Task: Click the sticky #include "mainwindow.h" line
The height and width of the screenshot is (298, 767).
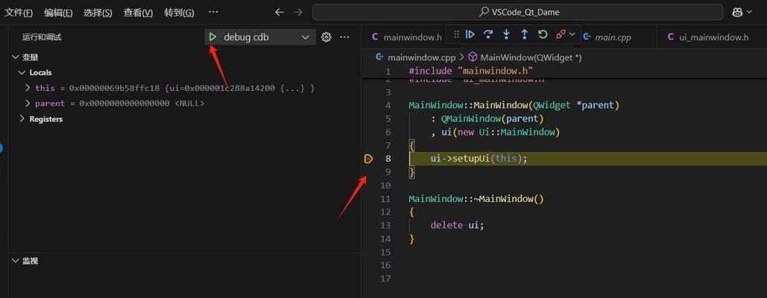Action: (470, 72)
